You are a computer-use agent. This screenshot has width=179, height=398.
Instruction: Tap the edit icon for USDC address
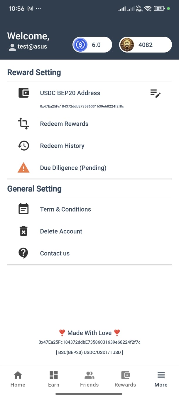[155, 93]
